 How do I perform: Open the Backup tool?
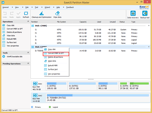tap(145, 15)
